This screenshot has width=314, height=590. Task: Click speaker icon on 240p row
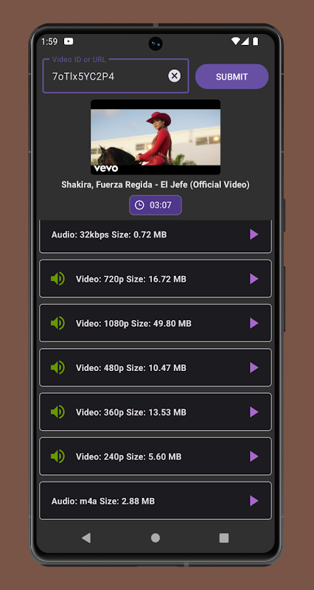pyautogui.click(x=58, y=457)
